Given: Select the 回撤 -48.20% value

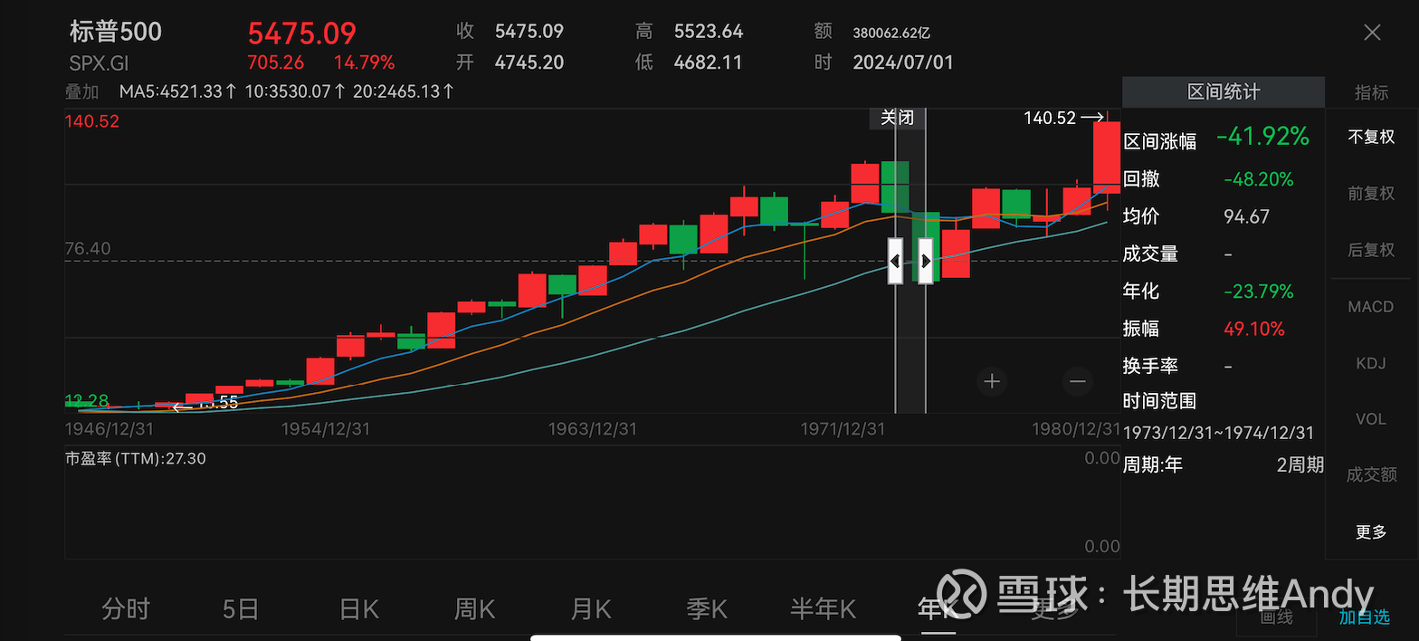Looking at the screenshot, I should (x=1258, y=179).
